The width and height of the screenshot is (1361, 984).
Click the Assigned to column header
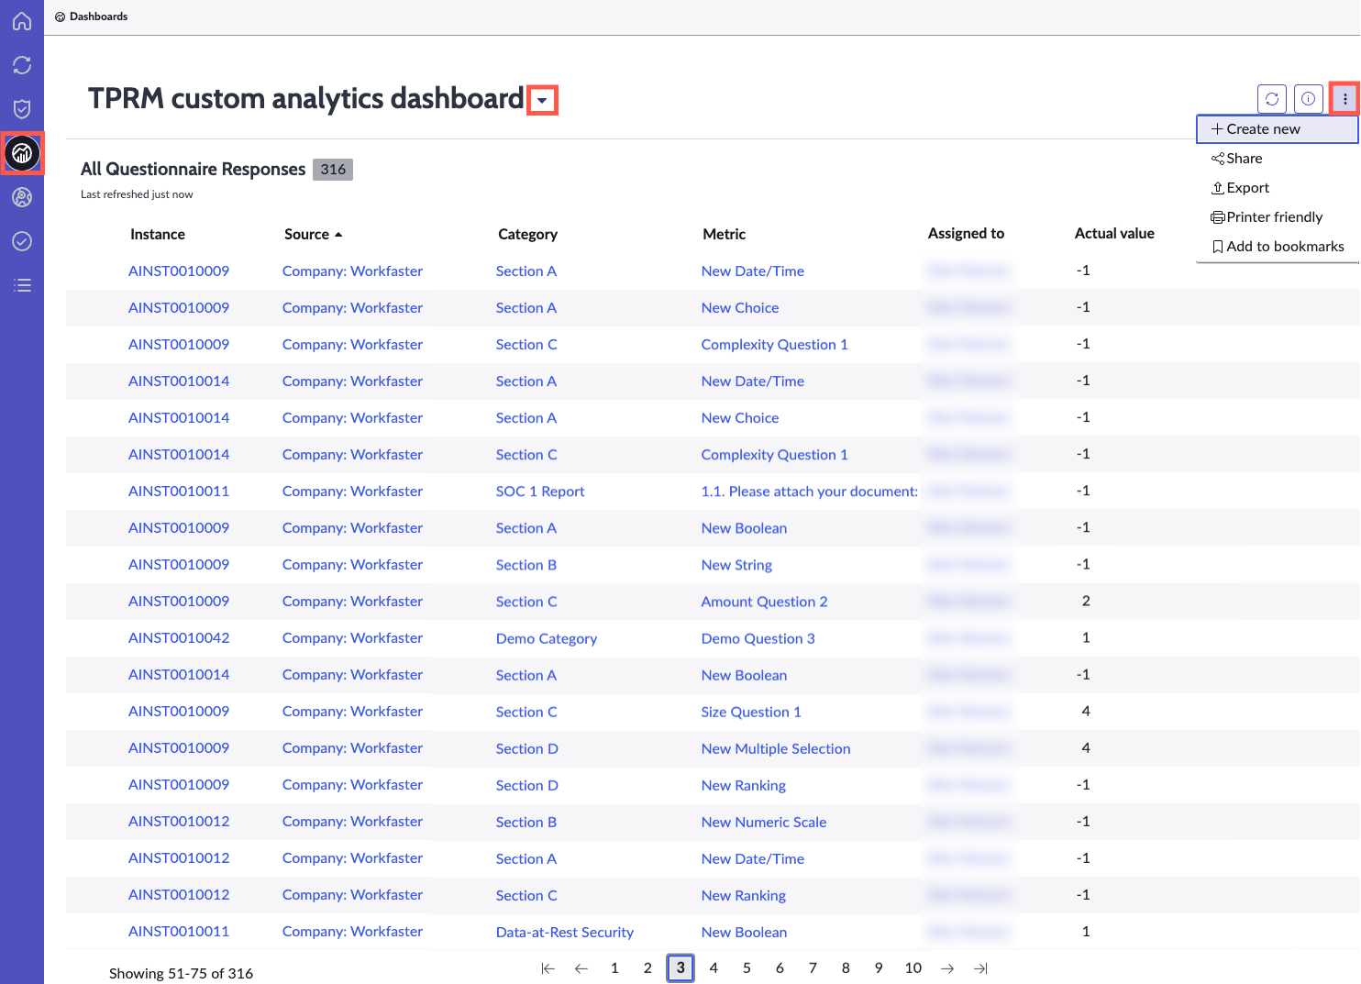966,234
